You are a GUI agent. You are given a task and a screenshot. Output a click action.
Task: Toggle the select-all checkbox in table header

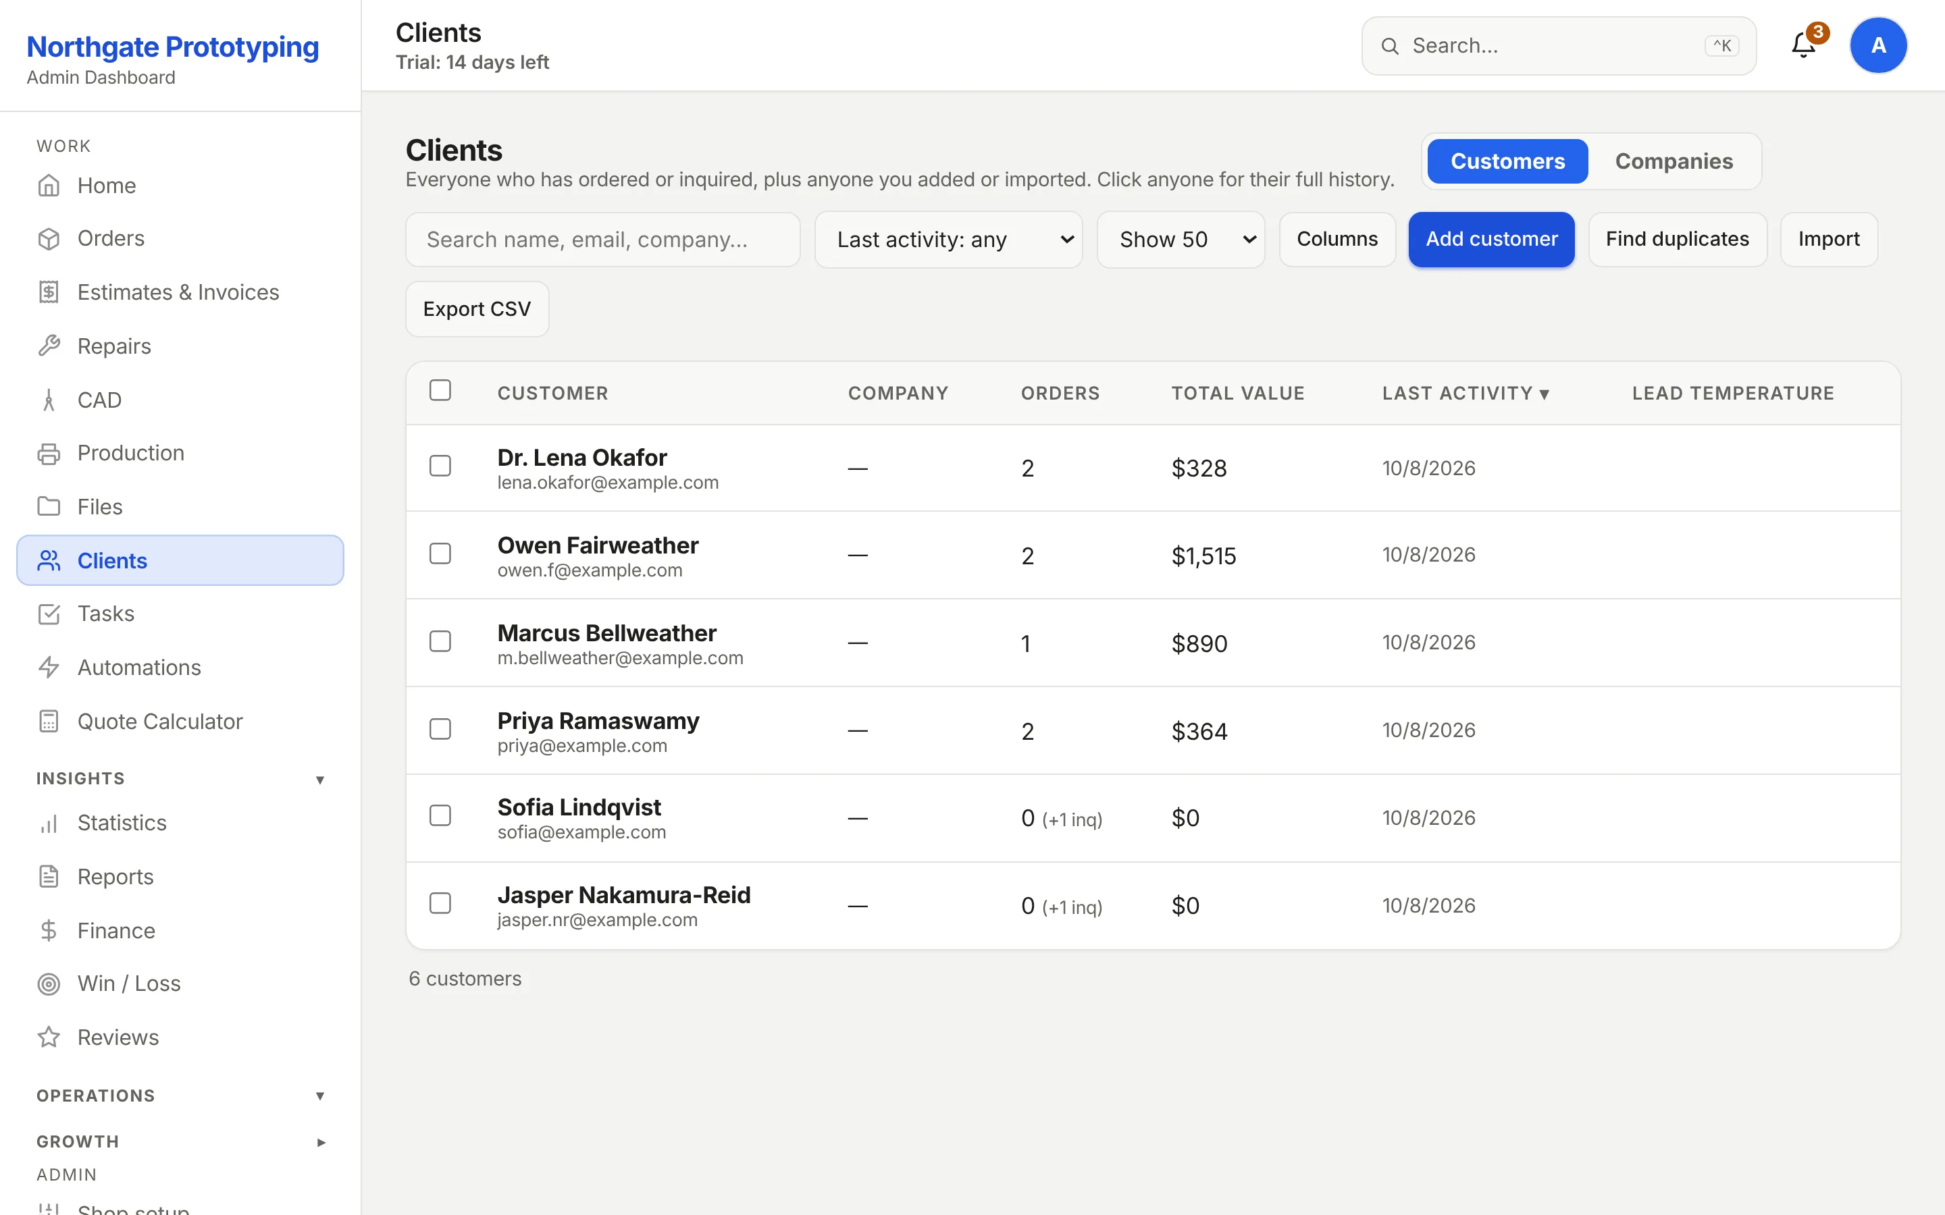pyautogui.click(x=440, y=391)
